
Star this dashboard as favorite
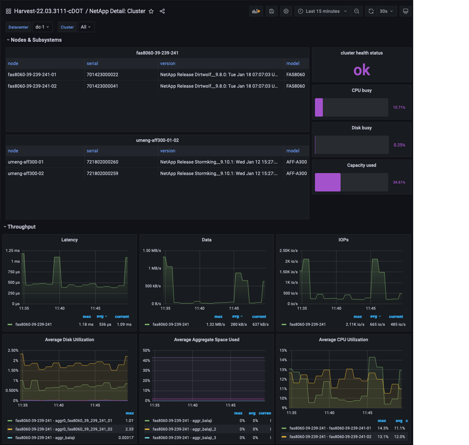click(151, 11)
